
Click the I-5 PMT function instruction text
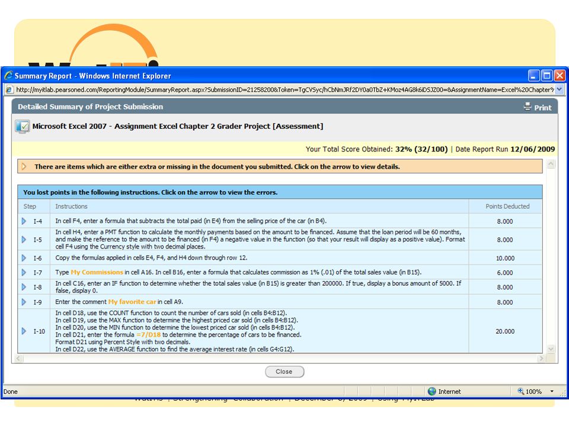point(260,239)
